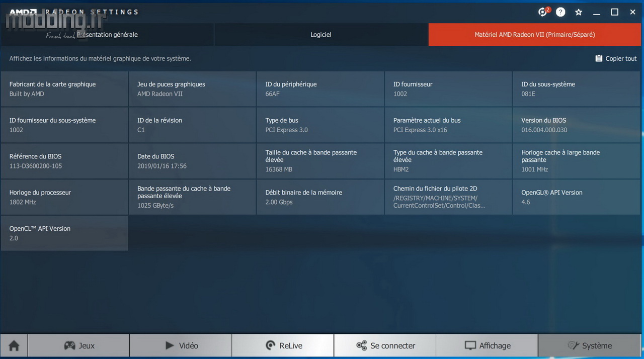Viewport: 644px width, 359px height.
Task: Open the Se connecter label
Action: click(x=393, y=345)
